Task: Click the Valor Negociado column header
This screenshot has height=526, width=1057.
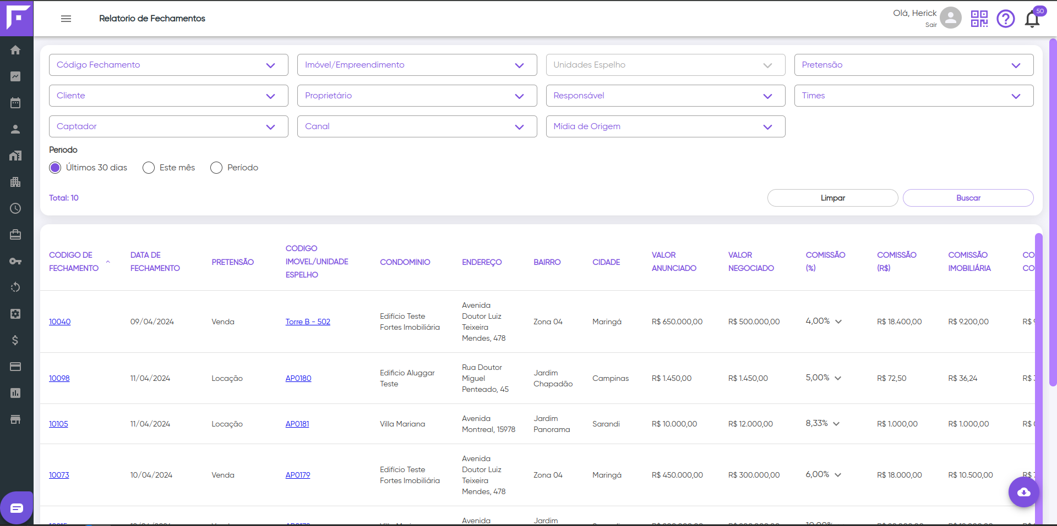Action: 751,262
